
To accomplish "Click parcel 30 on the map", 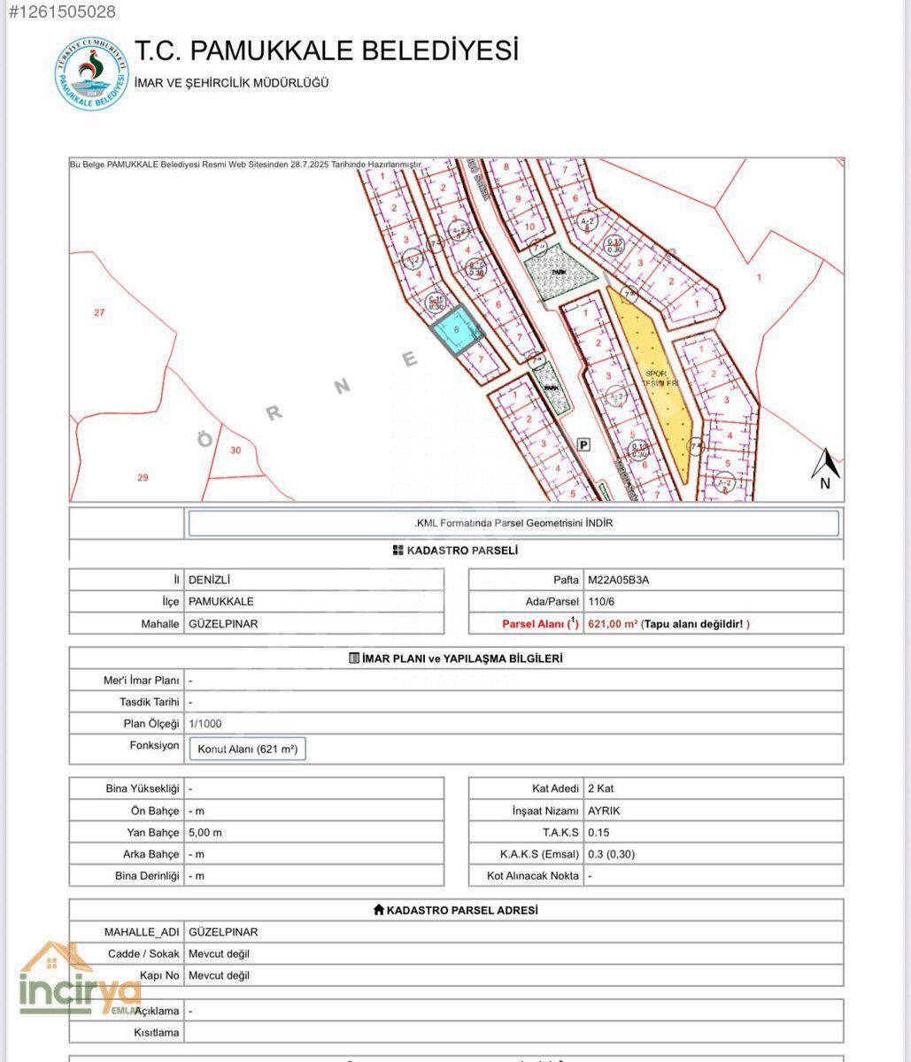I will pos(235,450).
